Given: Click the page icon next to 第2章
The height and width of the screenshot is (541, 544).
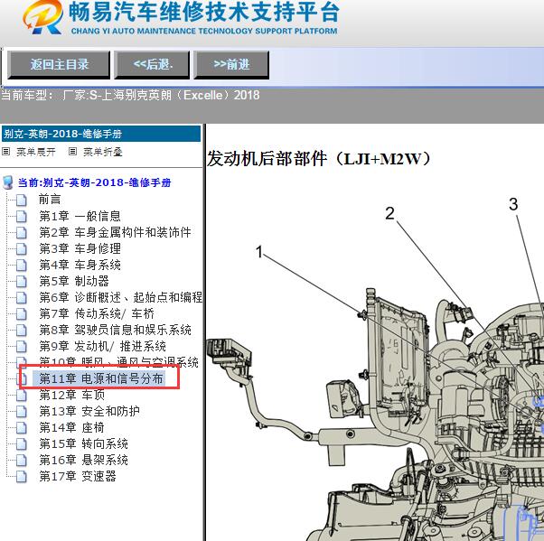Looking at the screenshot, I should point(22,233).
